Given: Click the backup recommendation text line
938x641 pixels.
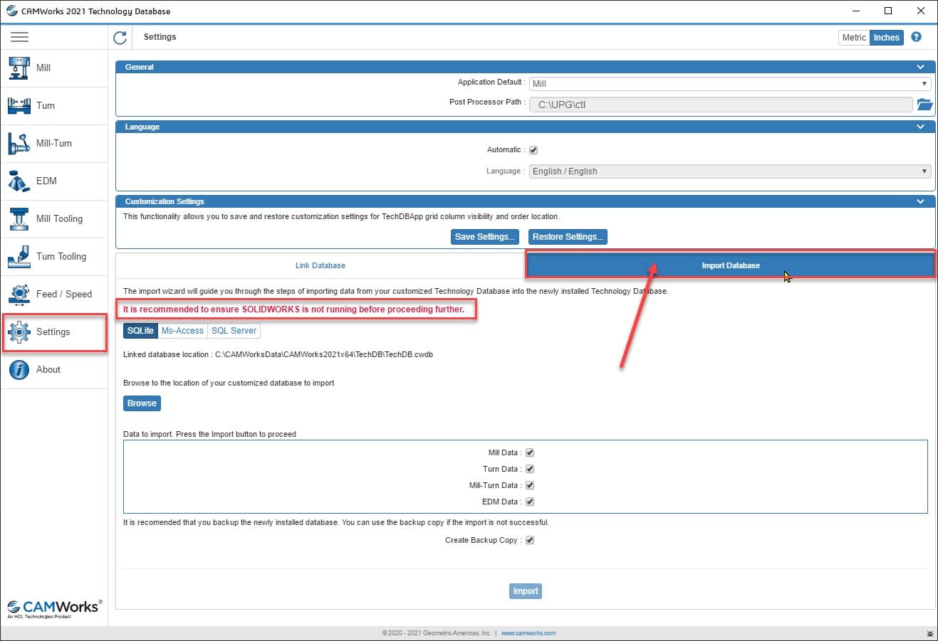Looking at the screenshot, I should (336, 522).
